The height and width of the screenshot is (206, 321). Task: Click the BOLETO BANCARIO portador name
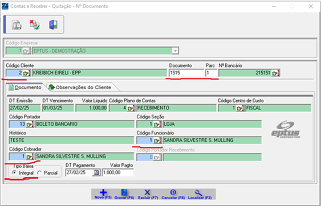point(84,124)
